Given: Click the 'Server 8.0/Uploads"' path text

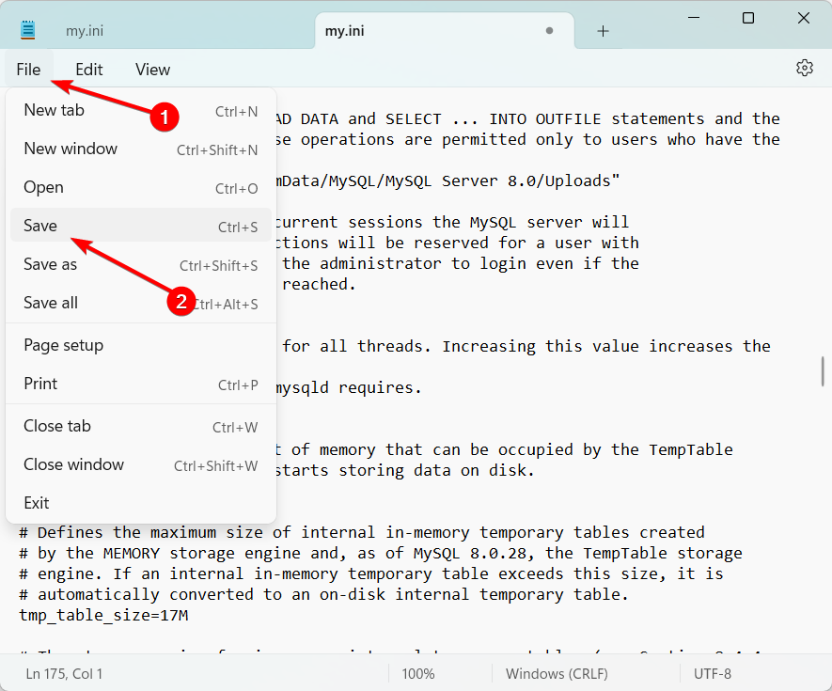Looking at the screenshot, I should point(530,181).
